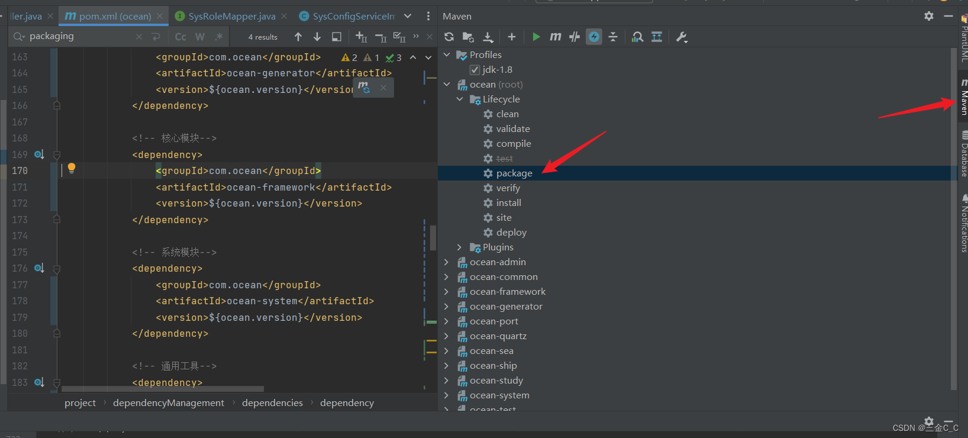
Task: Toggle jdk-1.8 profile checkbox
Action: coord(475,70)
